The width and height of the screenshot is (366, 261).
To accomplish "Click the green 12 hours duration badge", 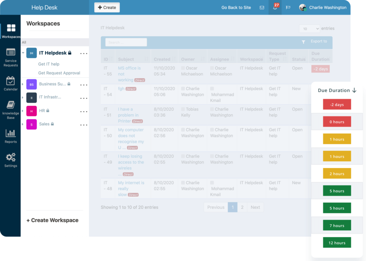I will [337, 243].
